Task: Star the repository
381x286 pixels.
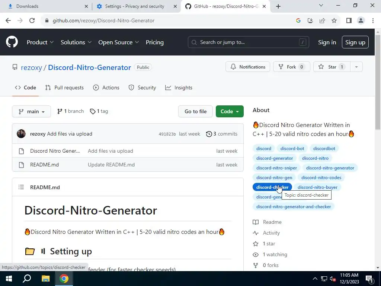Action: click(x=332, y=67)
